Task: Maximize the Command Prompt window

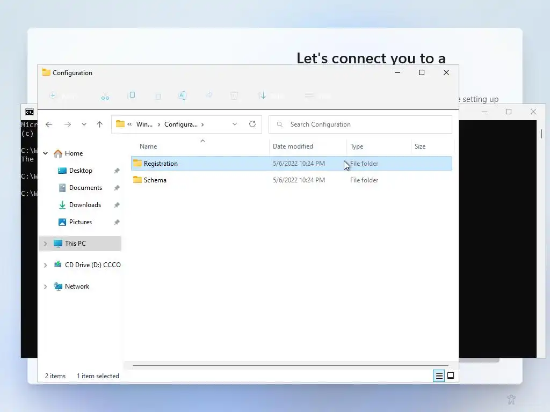Action: point(509,112)
